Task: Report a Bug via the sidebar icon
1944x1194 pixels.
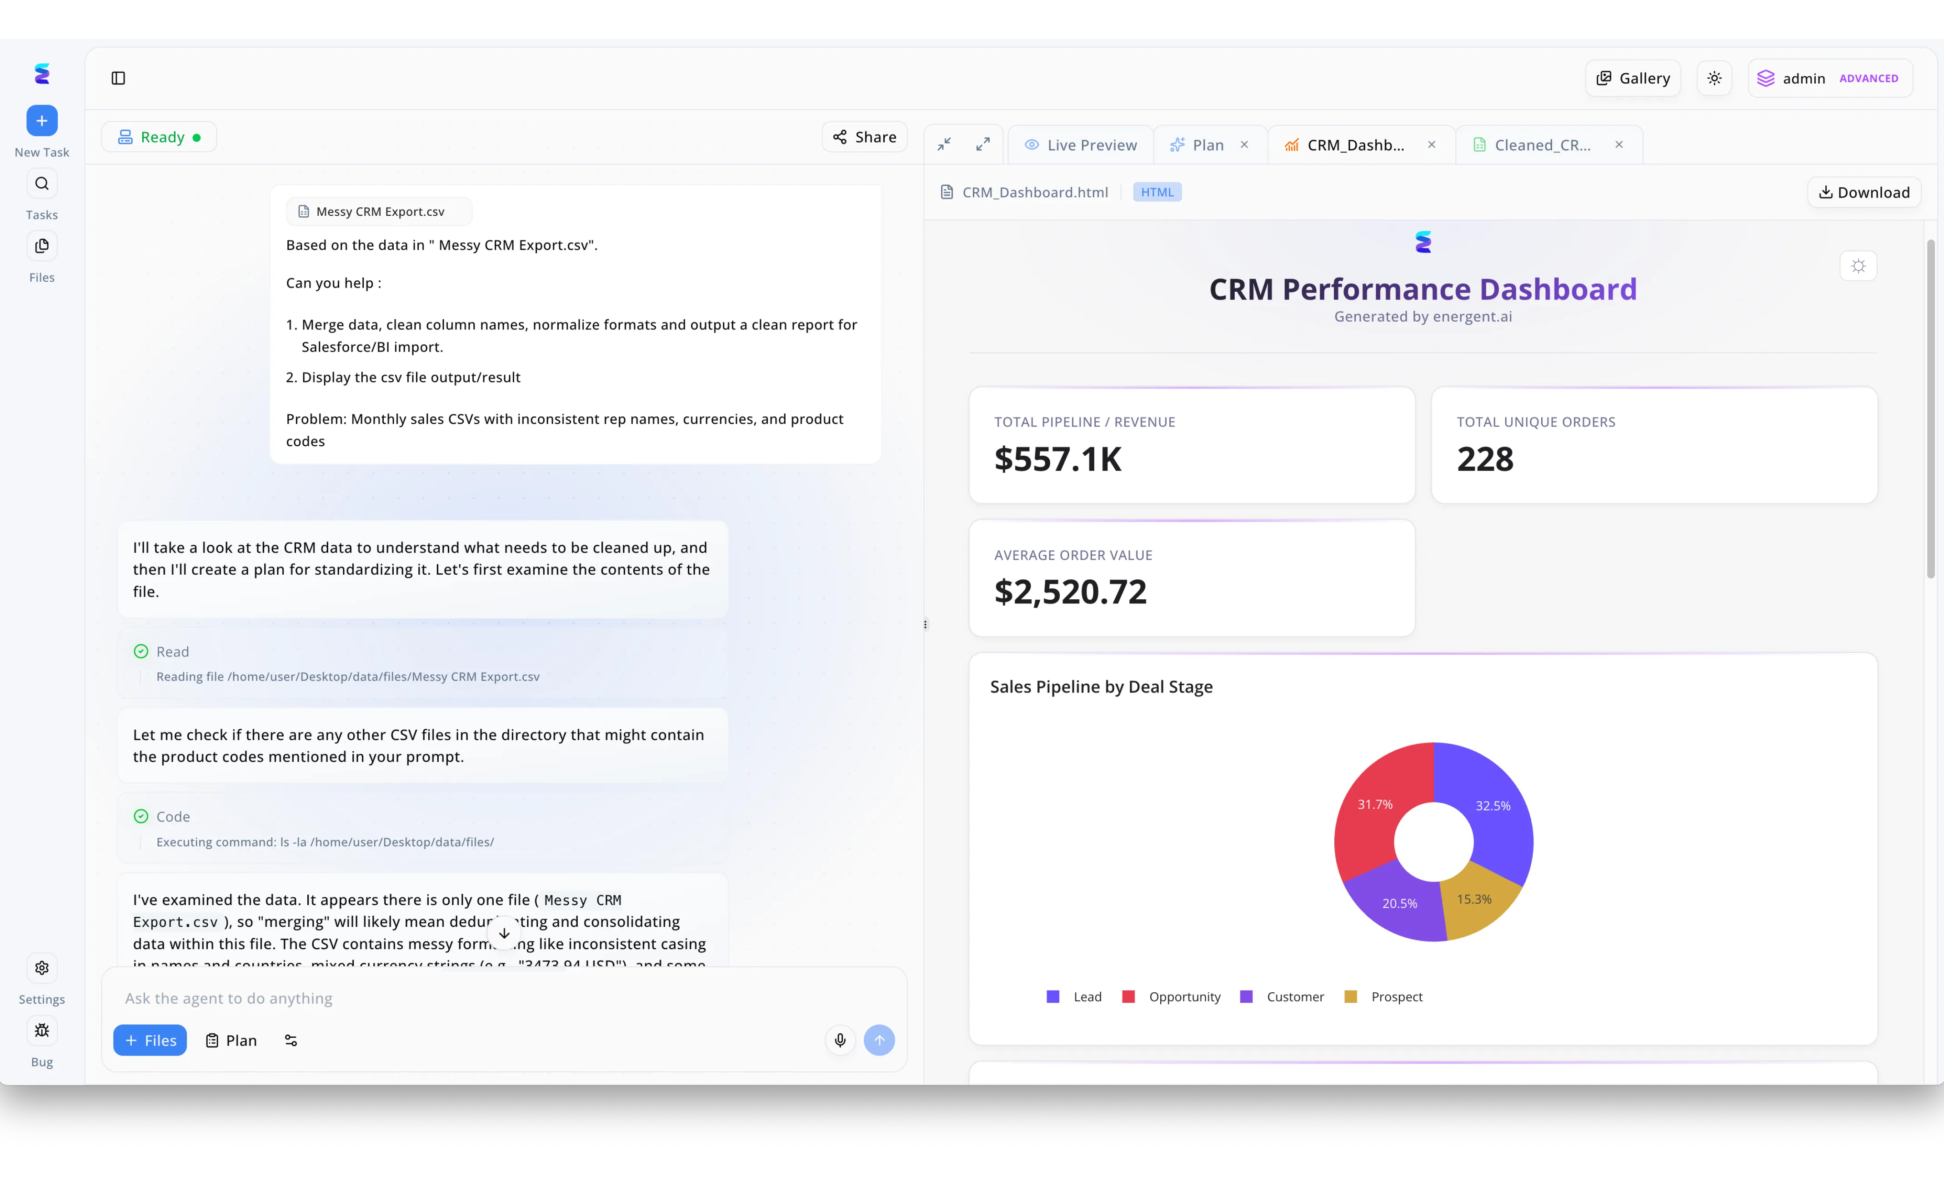Action: tap(41, 1030)
